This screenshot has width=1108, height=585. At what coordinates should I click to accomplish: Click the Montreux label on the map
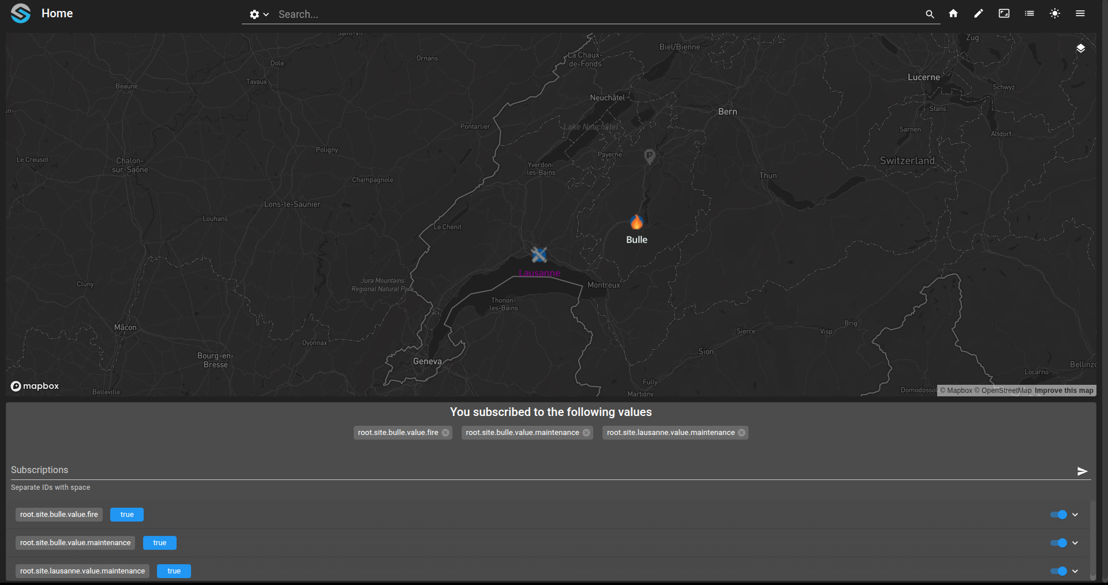604,285
